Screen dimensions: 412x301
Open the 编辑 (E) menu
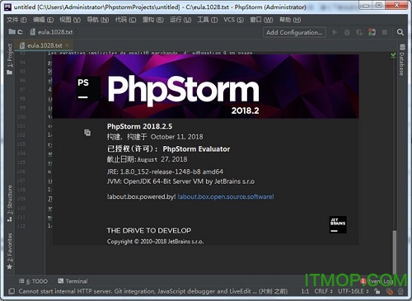(43, 20)
